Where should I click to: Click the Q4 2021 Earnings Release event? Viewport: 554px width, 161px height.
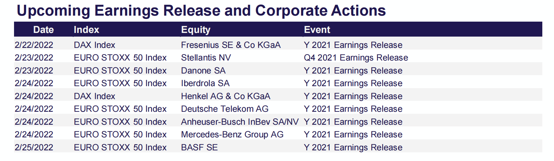(356, 58)
